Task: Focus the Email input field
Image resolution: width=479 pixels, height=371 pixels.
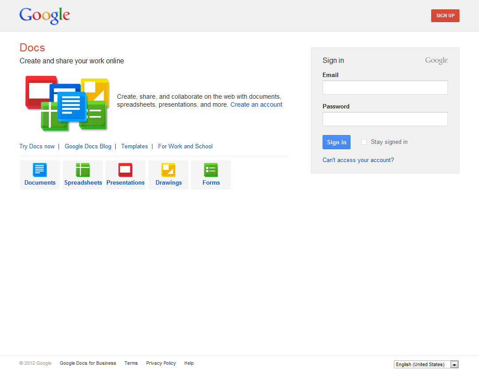Action: coord(385,88)
